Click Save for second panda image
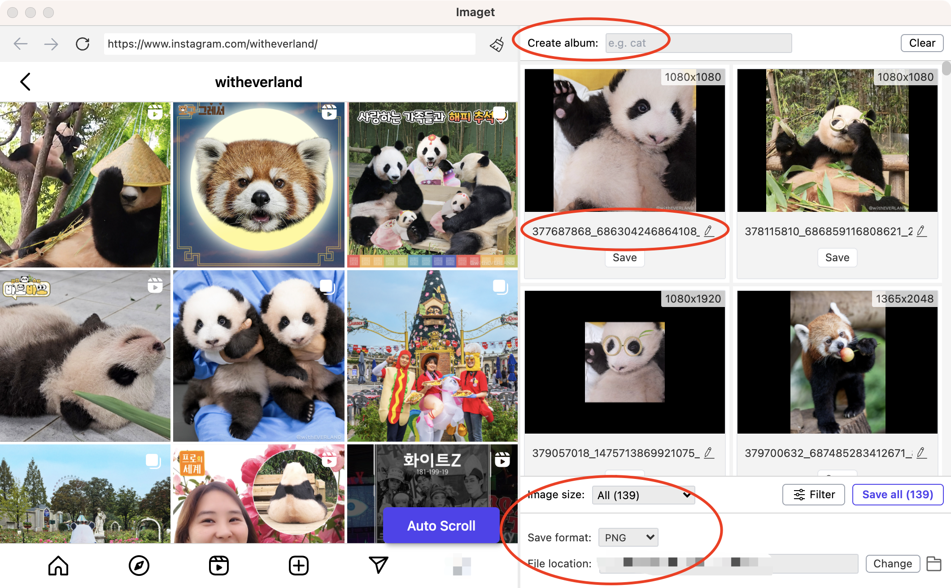The height and width of the screenshot is (588, 951). click(836, 256)
